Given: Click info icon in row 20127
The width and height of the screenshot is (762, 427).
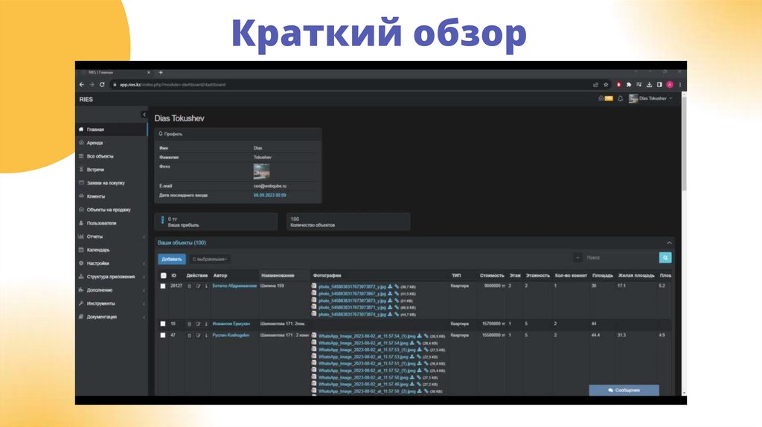Looking at the screenshot, I should tap(206, 286).
